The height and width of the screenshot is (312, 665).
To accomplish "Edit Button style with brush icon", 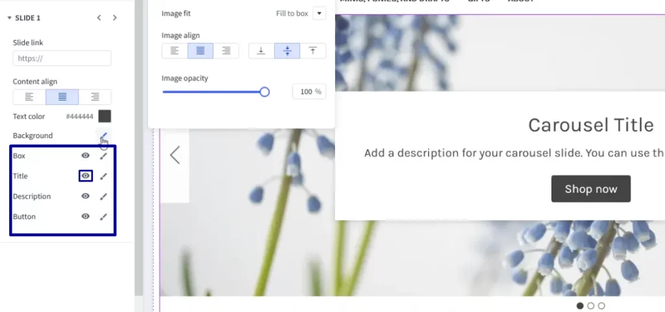I will 103,217.
